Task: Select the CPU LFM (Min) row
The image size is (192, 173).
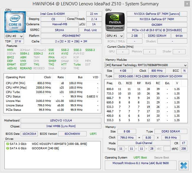Action: 52,83
